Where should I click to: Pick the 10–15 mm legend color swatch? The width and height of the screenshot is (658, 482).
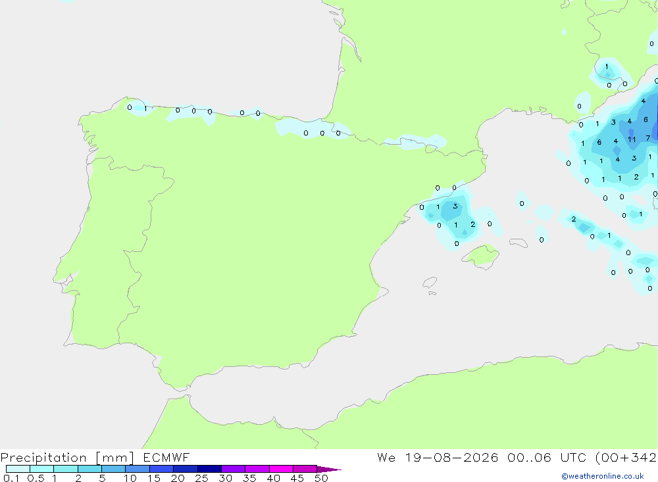[138, 469]
